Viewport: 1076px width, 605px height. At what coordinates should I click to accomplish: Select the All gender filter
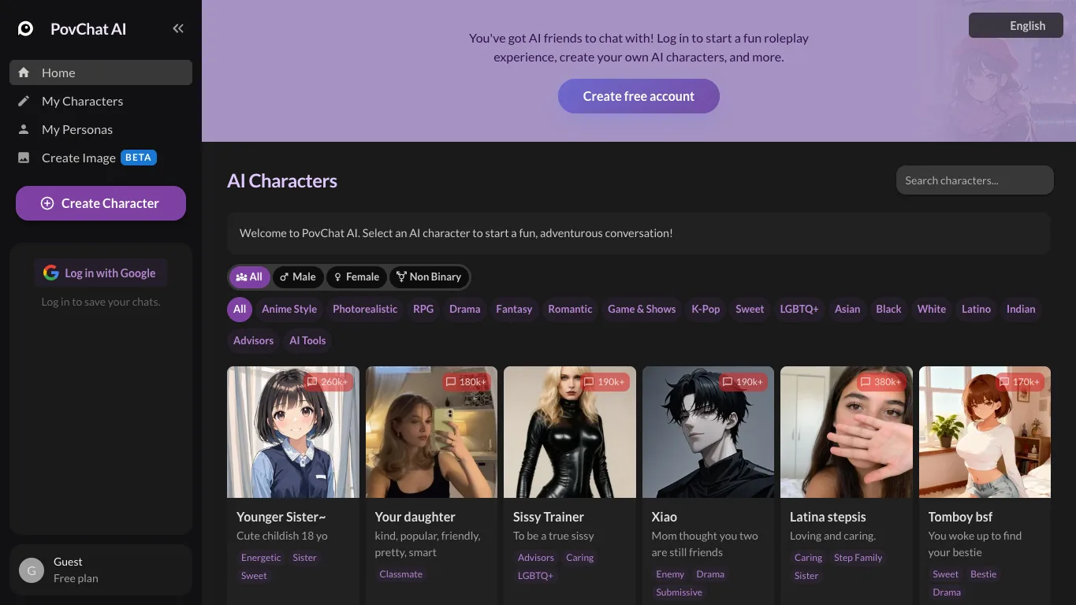click(249, 277)
